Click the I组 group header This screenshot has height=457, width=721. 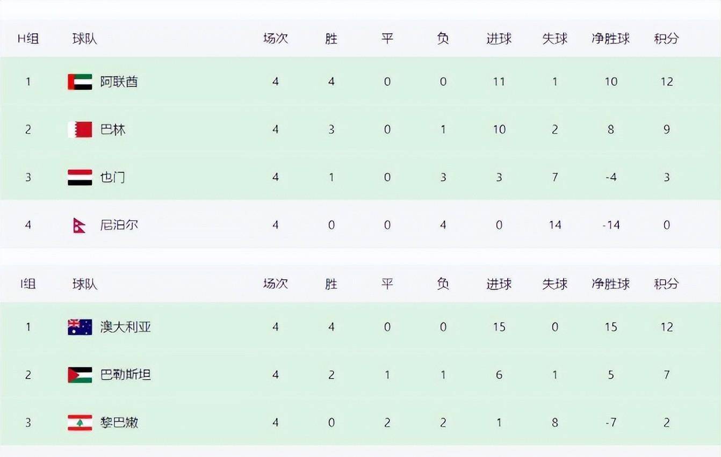pyautogui.click(x=28, y=284)
